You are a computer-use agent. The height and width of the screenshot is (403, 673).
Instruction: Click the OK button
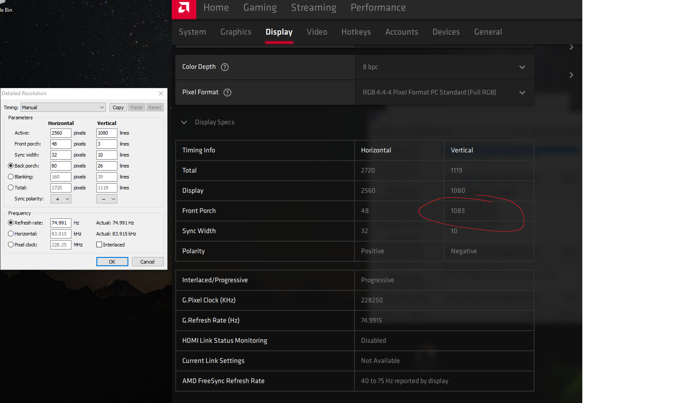click(x=112, y=262)
